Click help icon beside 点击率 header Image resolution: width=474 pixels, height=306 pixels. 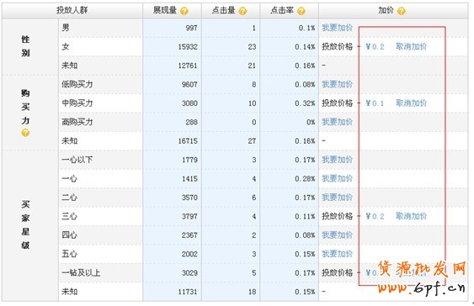point(301,11)
